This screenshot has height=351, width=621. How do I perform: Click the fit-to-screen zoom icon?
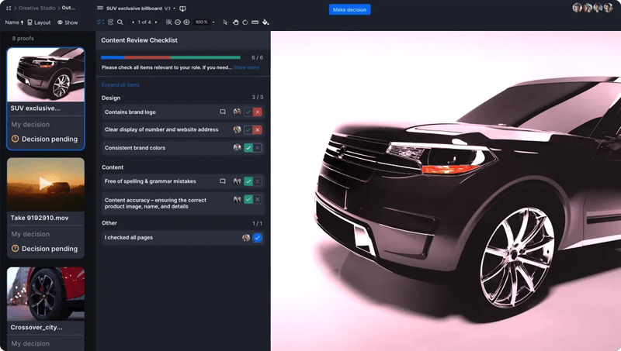pyautogui.click(x=168, y=22)
